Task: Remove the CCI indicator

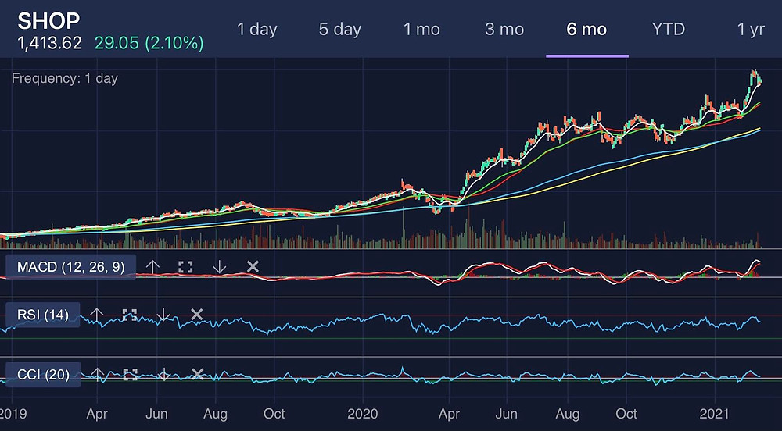Action: 198,374
